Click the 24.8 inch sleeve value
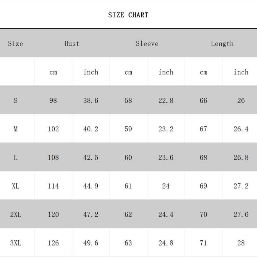This screenshot has height=257, width=257. pyautogui.click(x=166, y=243)
